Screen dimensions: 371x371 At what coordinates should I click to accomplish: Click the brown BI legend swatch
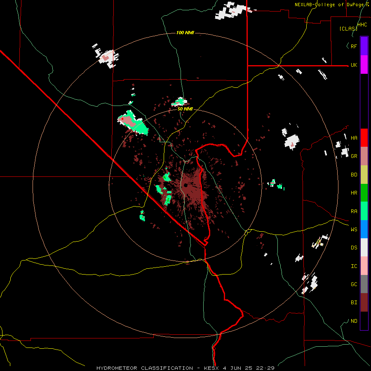point(364,303)
